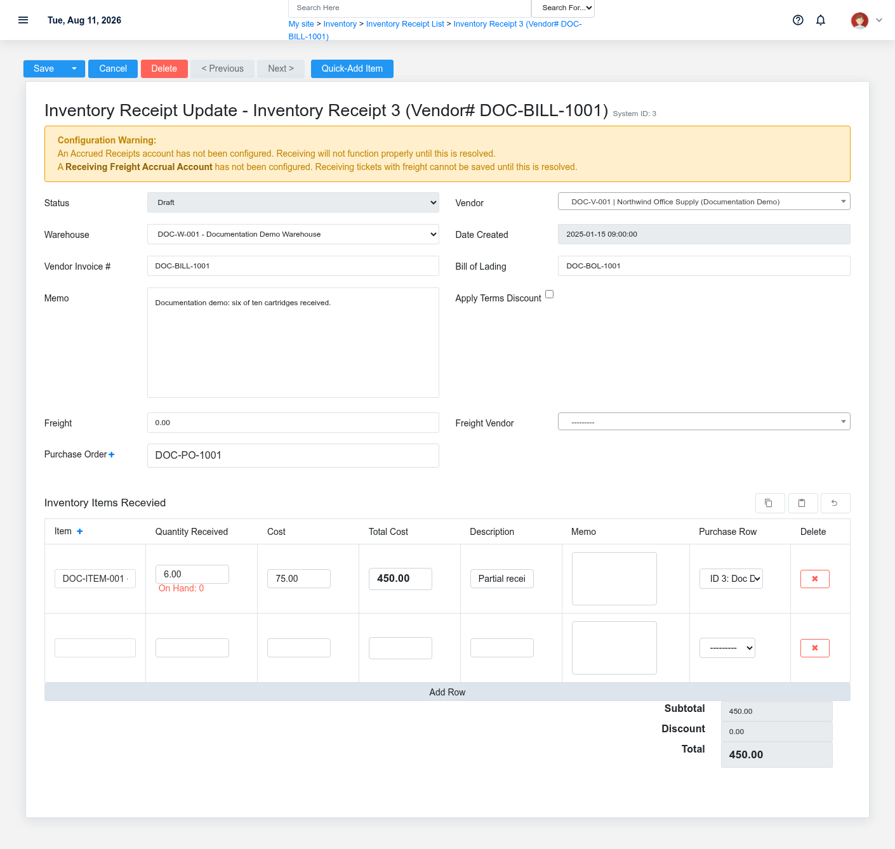The width and height of the screenshot is (895, 849).
Task: Click the My site breadcrumb link
Action: (302, 24)
